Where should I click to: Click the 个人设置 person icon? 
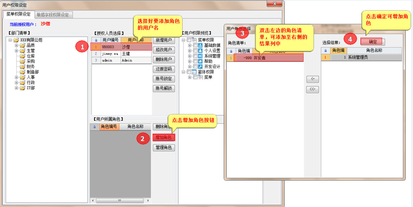pyautogui.click(x=201, y=51)
